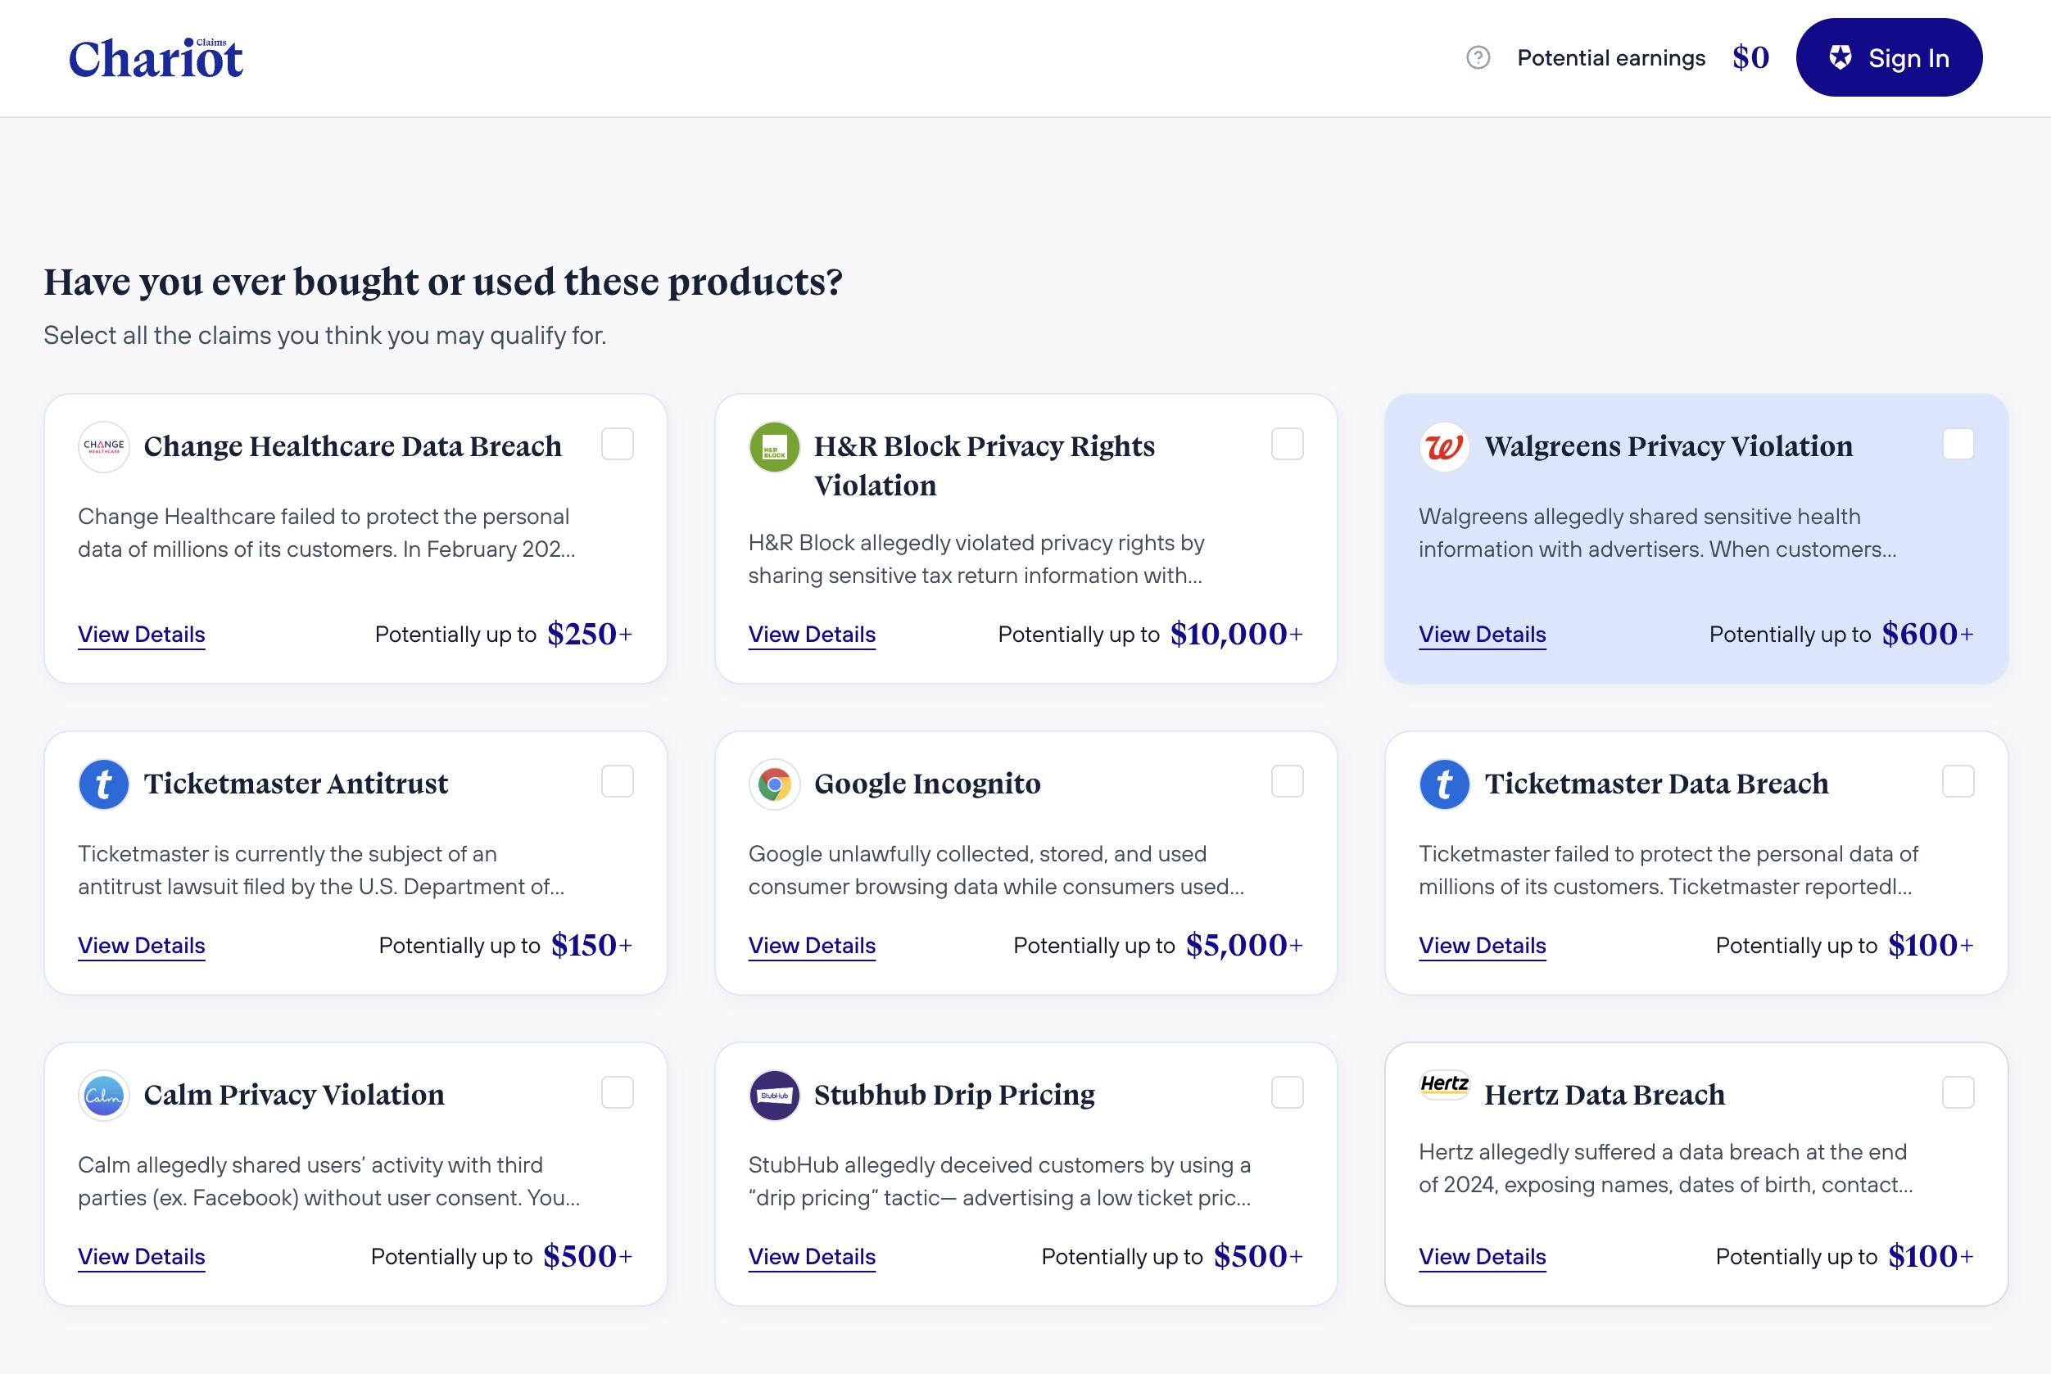Click the Hertz logo icon

click(x=1443, y=1085)
